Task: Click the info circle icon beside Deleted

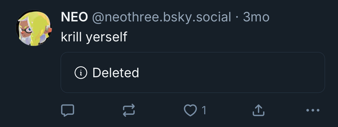Action: click(81, 73)
